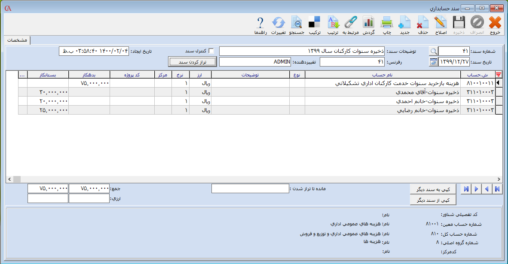Click the خروج (exit) toolbar icon
The height and width of the screenshot is (264, 508).
coord(495,23)
